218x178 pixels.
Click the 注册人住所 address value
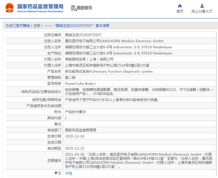tap(119, 47)
